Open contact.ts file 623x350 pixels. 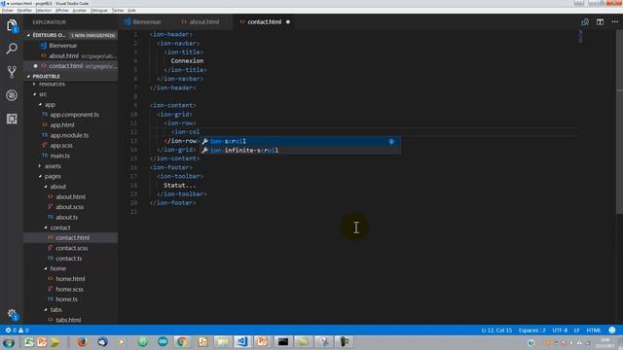(x=69, y=259)
